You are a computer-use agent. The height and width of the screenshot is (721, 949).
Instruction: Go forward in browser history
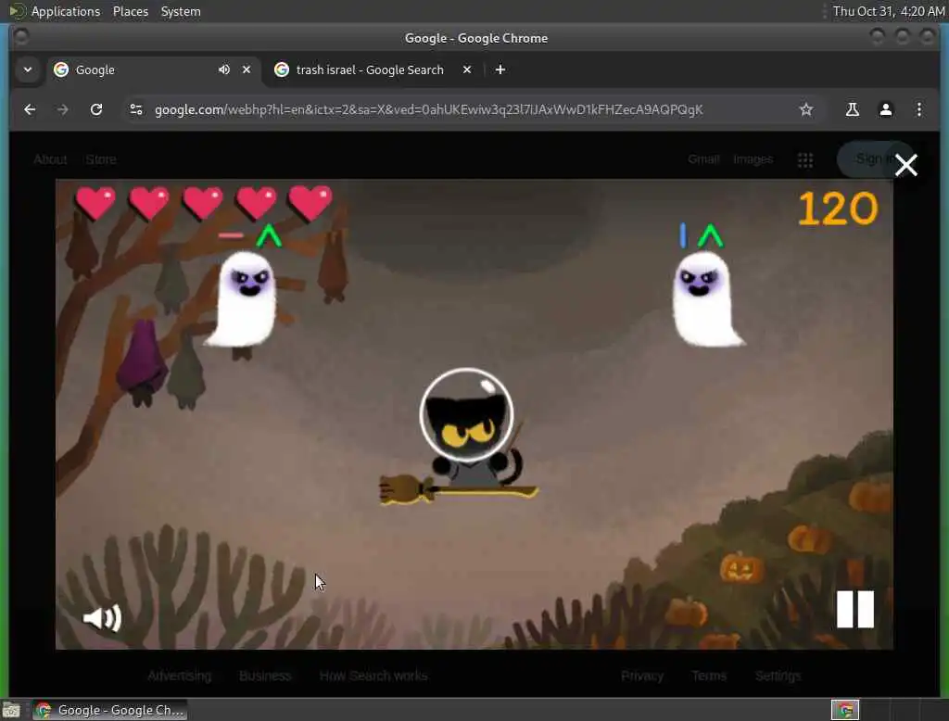tap(63, 109)
